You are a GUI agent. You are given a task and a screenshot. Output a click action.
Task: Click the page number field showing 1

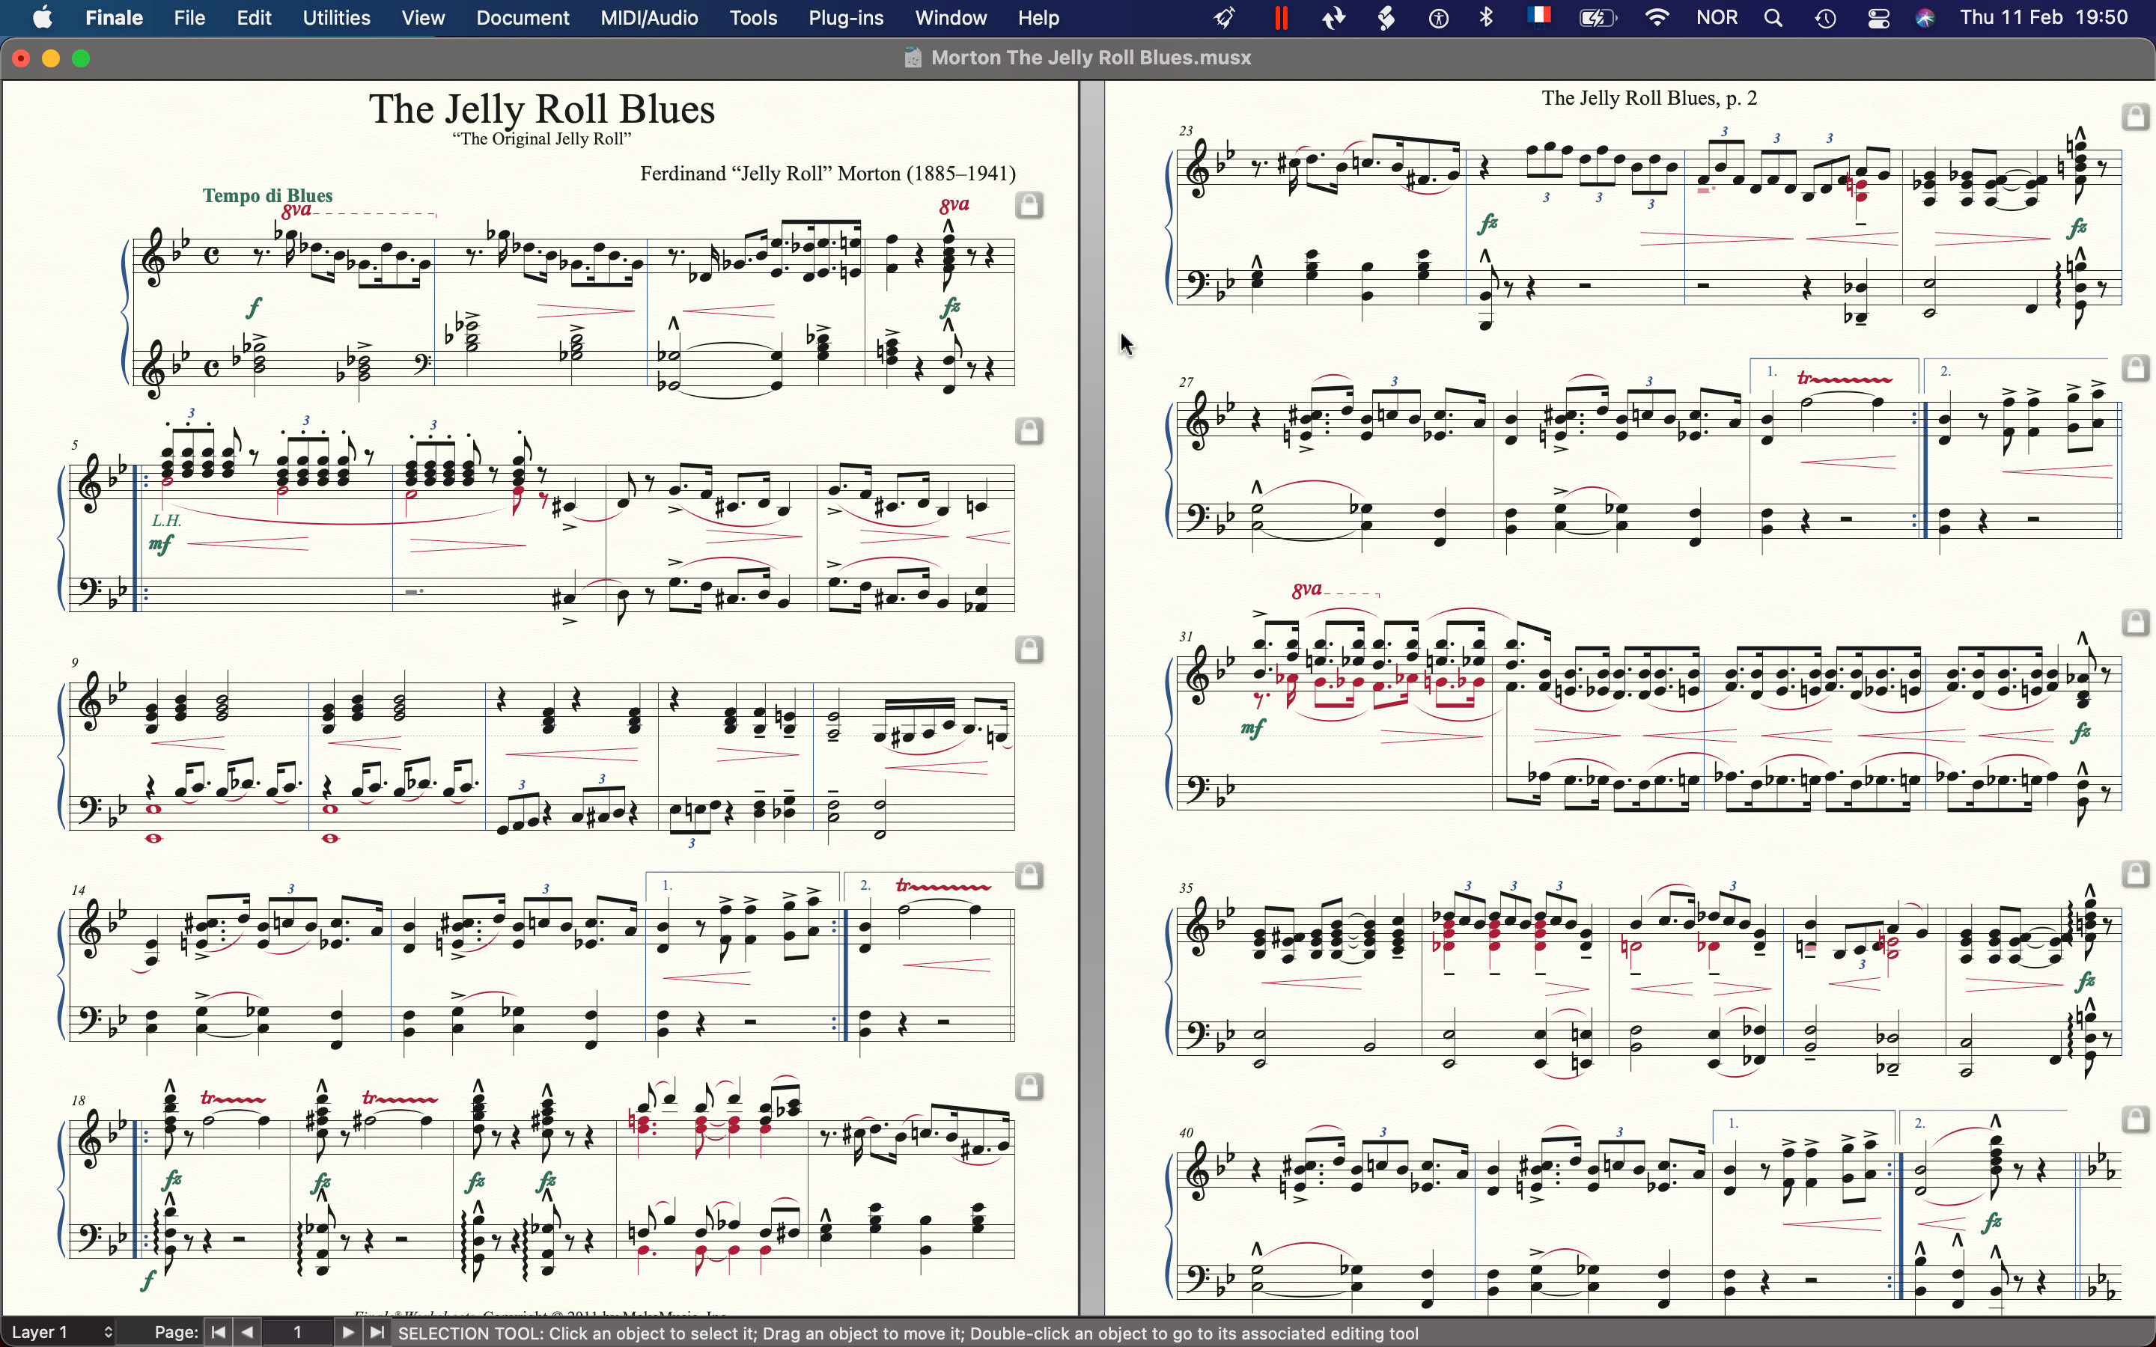299,1333
